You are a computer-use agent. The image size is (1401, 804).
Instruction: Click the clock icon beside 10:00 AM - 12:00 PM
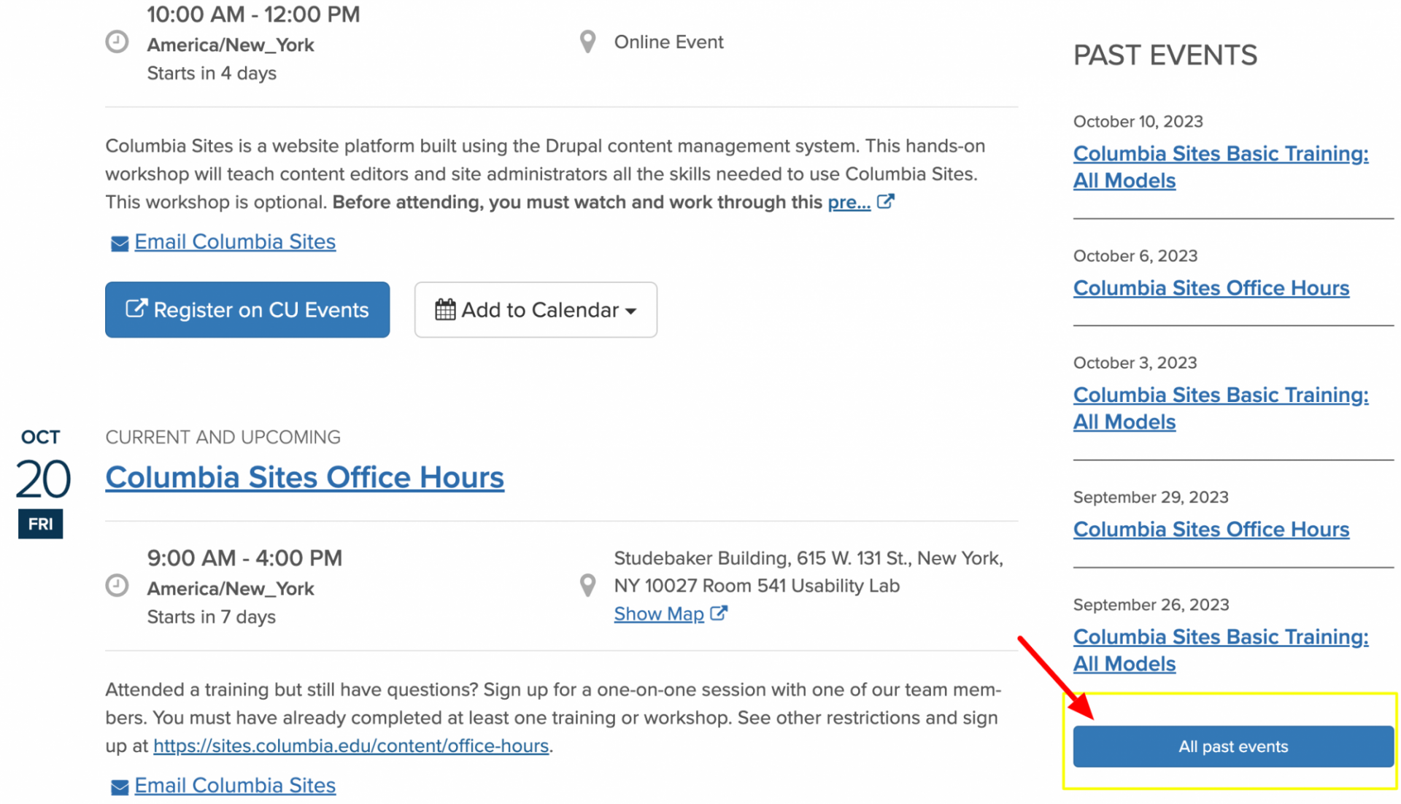pyautogui.click(x=117, y=42)
